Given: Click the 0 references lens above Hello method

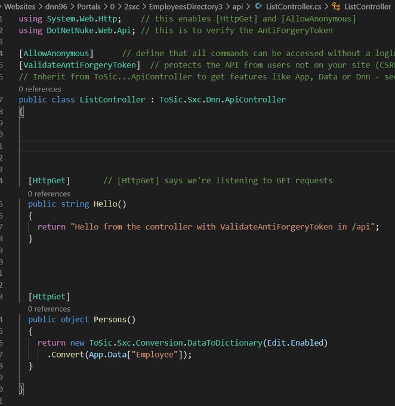Looking at the screenshot, I should click(x=49, y=193).
